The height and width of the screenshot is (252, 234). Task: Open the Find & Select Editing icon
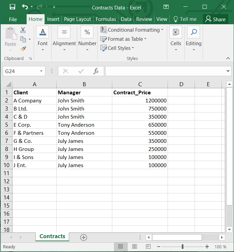[194, 32]
